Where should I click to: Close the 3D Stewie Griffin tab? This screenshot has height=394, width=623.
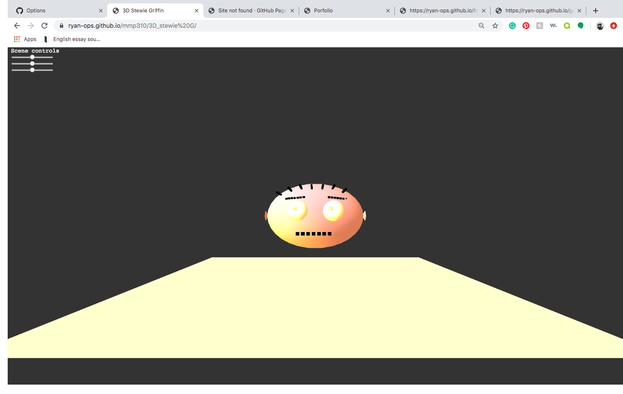pyautogui.click(x=197, y=11)
